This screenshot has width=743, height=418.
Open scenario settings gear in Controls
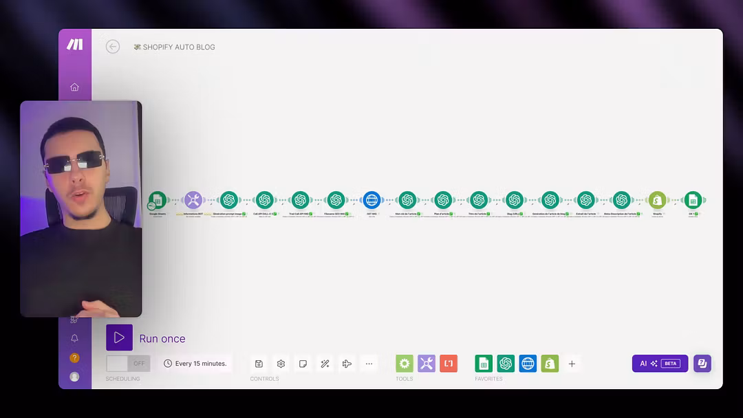pyautogui.click(x=281, y=364)
